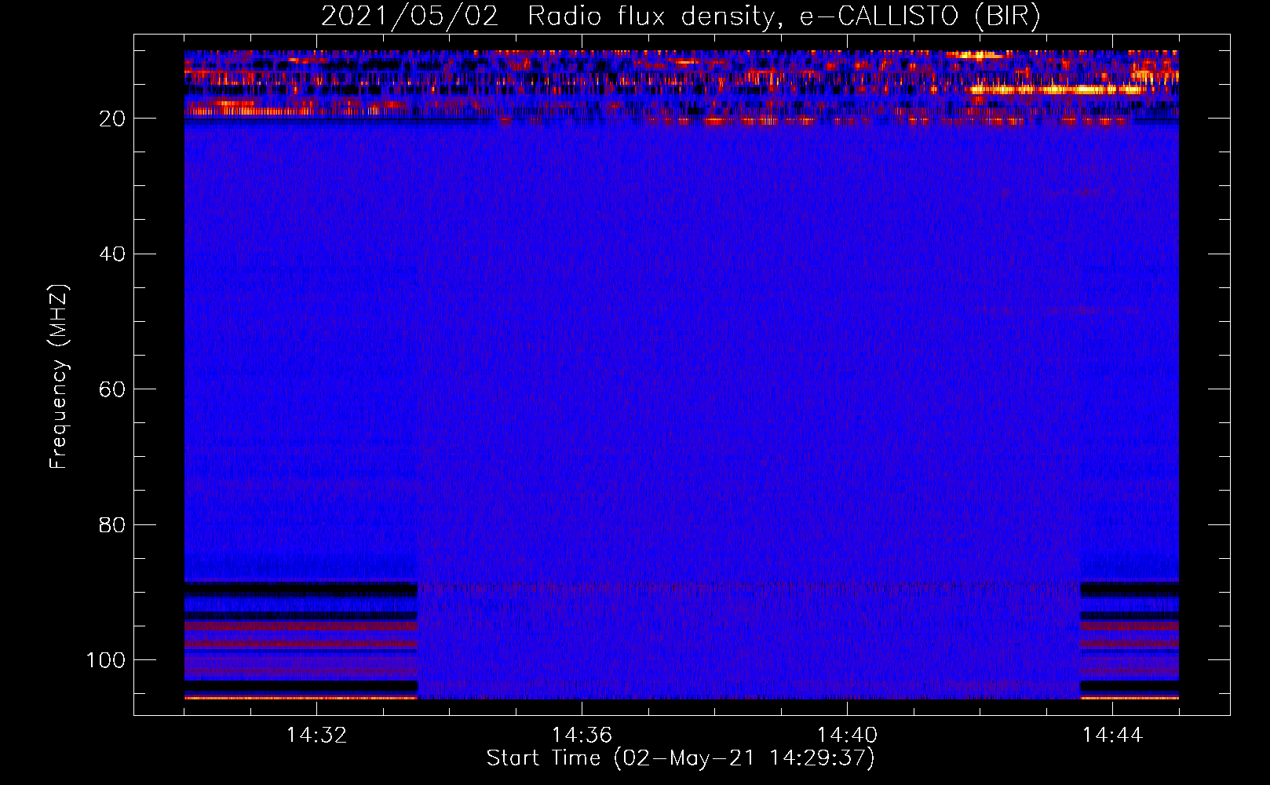The image size is (1270, 785).
Task: Click the 14:36 time tick label
Action: click(x=582, y=736)
